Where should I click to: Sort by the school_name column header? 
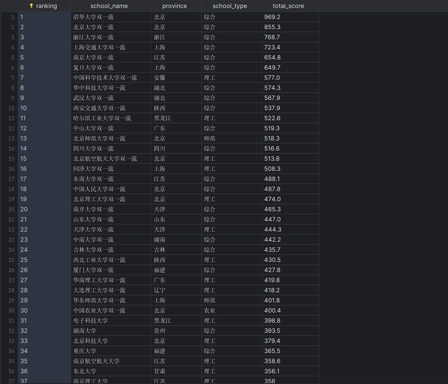click(111, 6)
